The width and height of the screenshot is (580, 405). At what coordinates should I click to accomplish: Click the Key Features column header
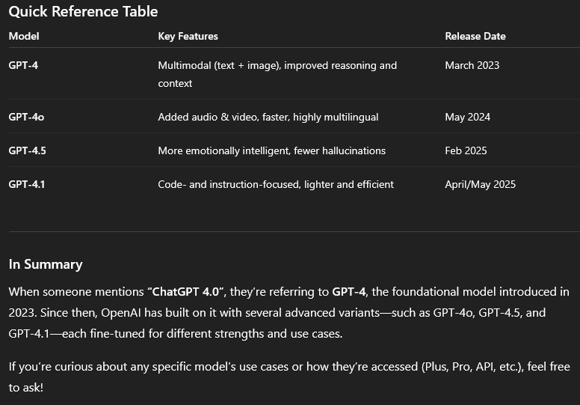click(x=188, y=36)
